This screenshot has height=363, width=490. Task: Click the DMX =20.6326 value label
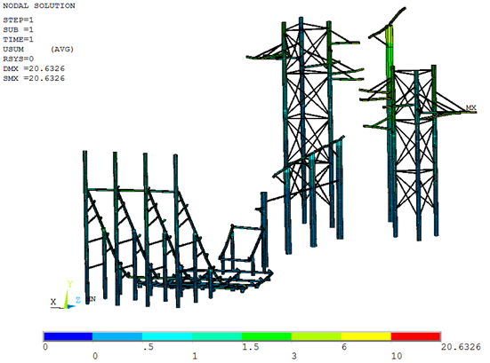pyautogui.click(x=34, y=68)
